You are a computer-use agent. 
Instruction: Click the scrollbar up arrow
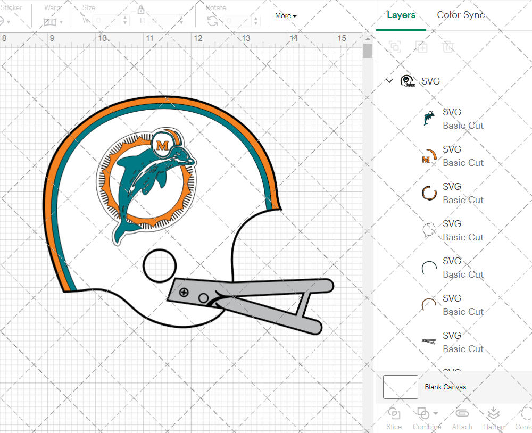[368, 38]
